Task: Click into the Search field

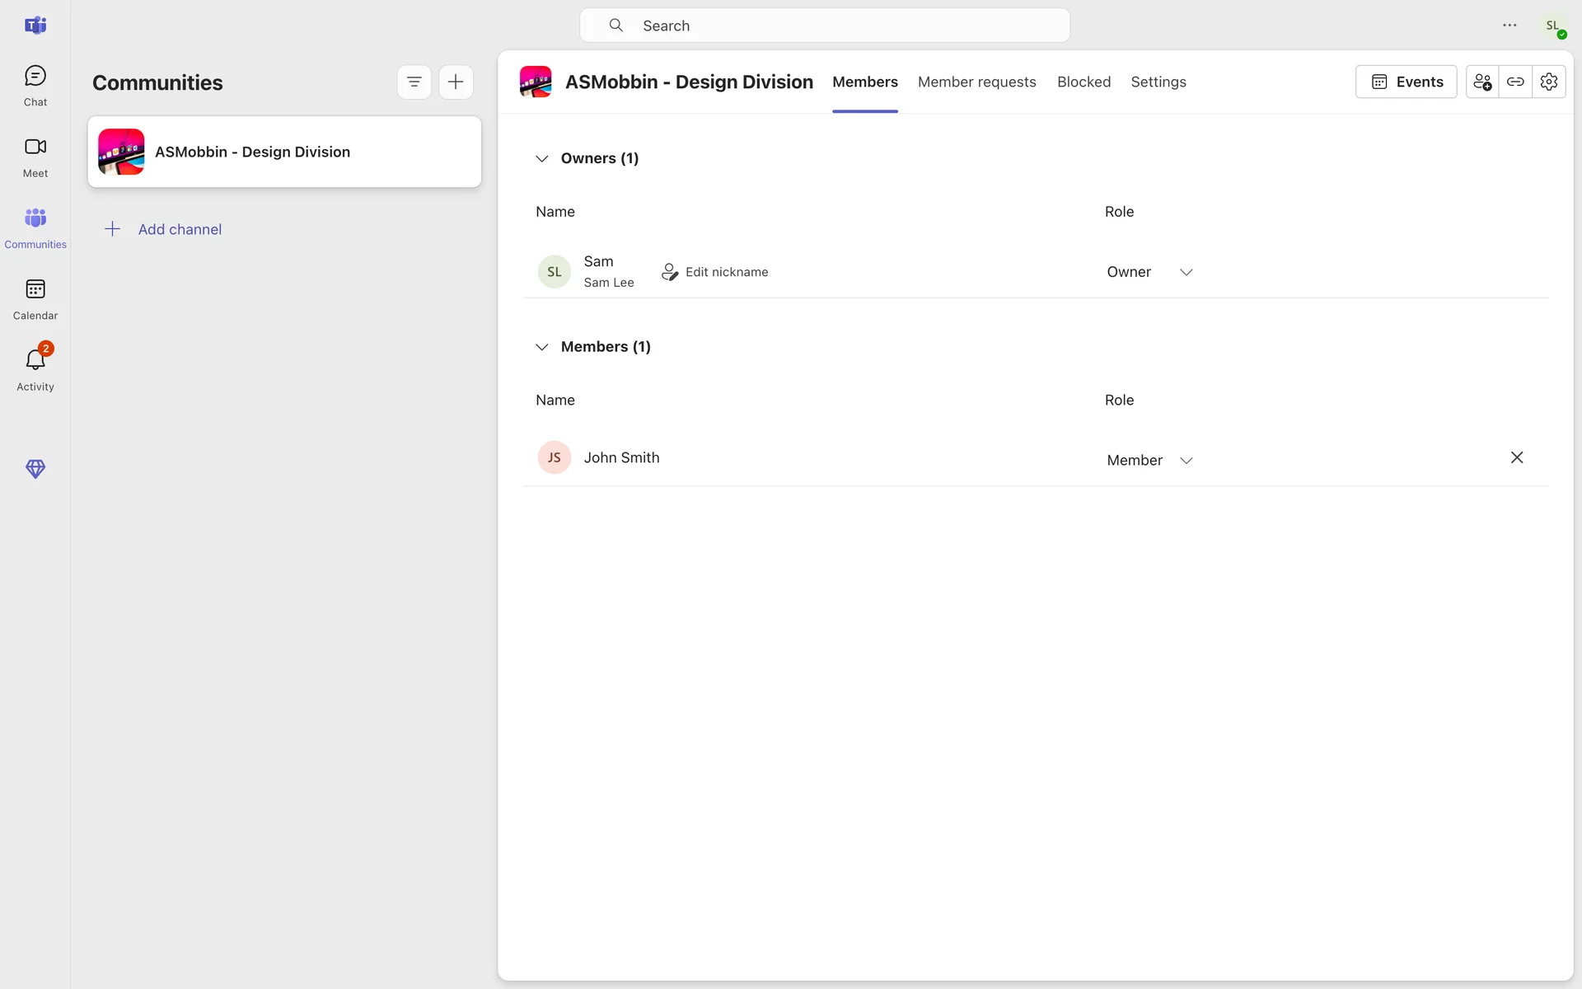Action: click(x=824, y=26)
